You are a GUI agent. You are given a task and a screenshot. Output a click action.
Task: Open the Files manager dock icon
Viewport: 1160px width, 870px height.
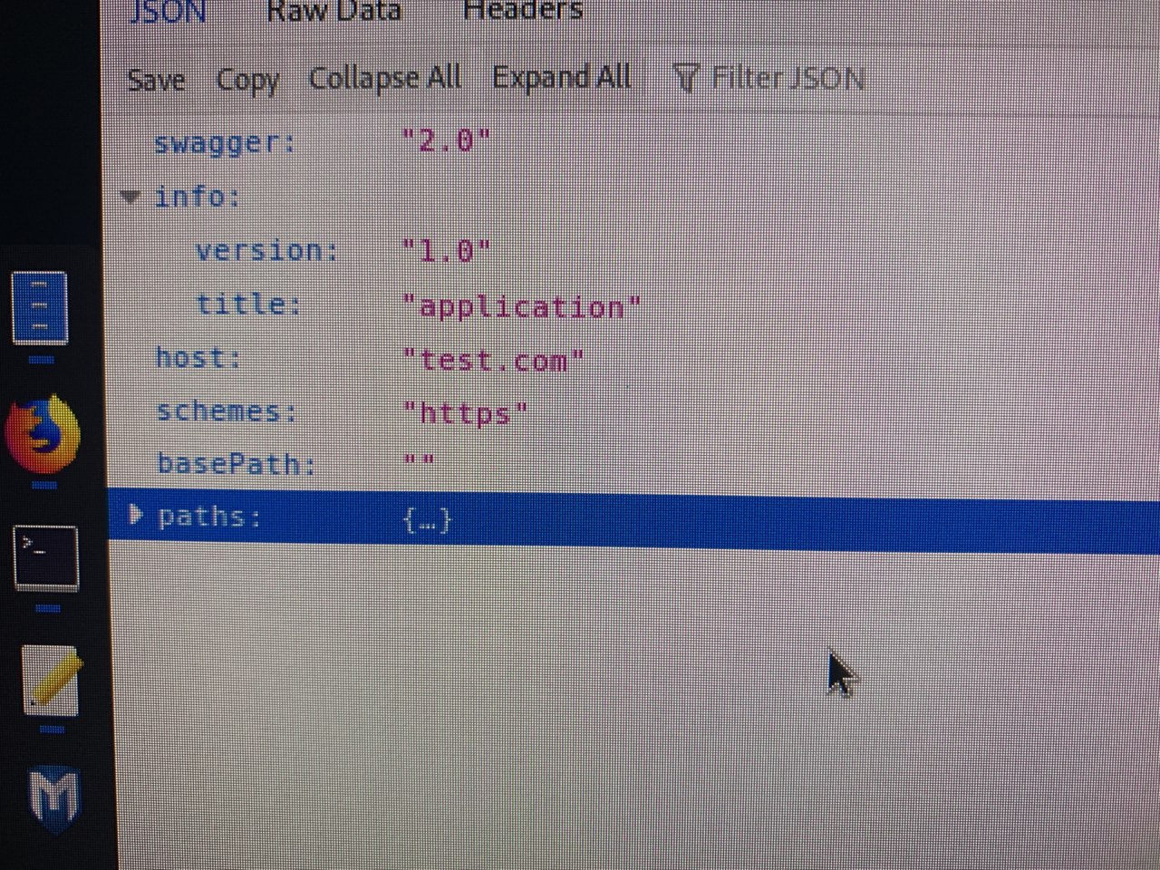pyautogui.click(x=39, y=308)
